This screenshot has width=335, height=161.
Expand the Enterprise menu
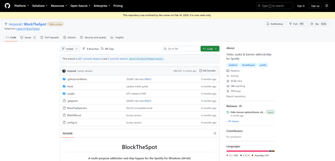tap(102, 6)
